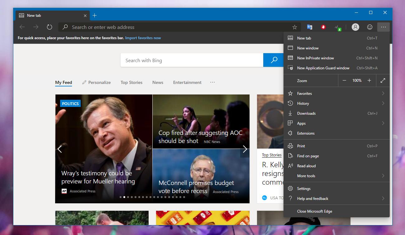Expand the Apps submenu

(336, 123)
